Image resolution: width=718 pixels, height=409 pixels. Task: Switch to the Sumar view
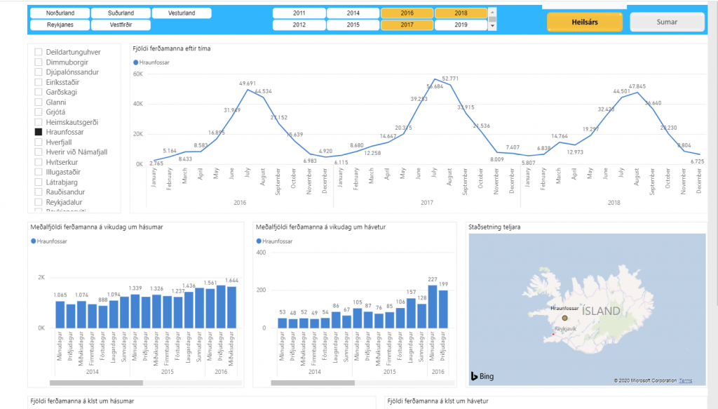[667, 22]
